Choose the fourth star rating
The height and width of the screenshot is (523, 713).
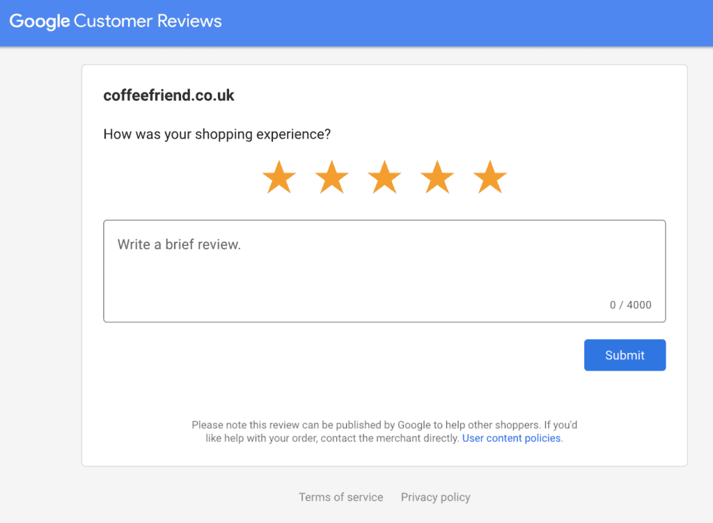tap(437, 178)
